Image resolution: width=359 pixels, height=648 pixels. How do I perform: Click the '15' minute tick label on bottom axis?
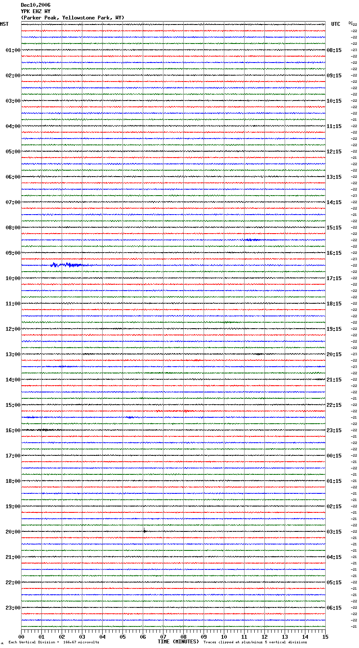coord(325,637)
